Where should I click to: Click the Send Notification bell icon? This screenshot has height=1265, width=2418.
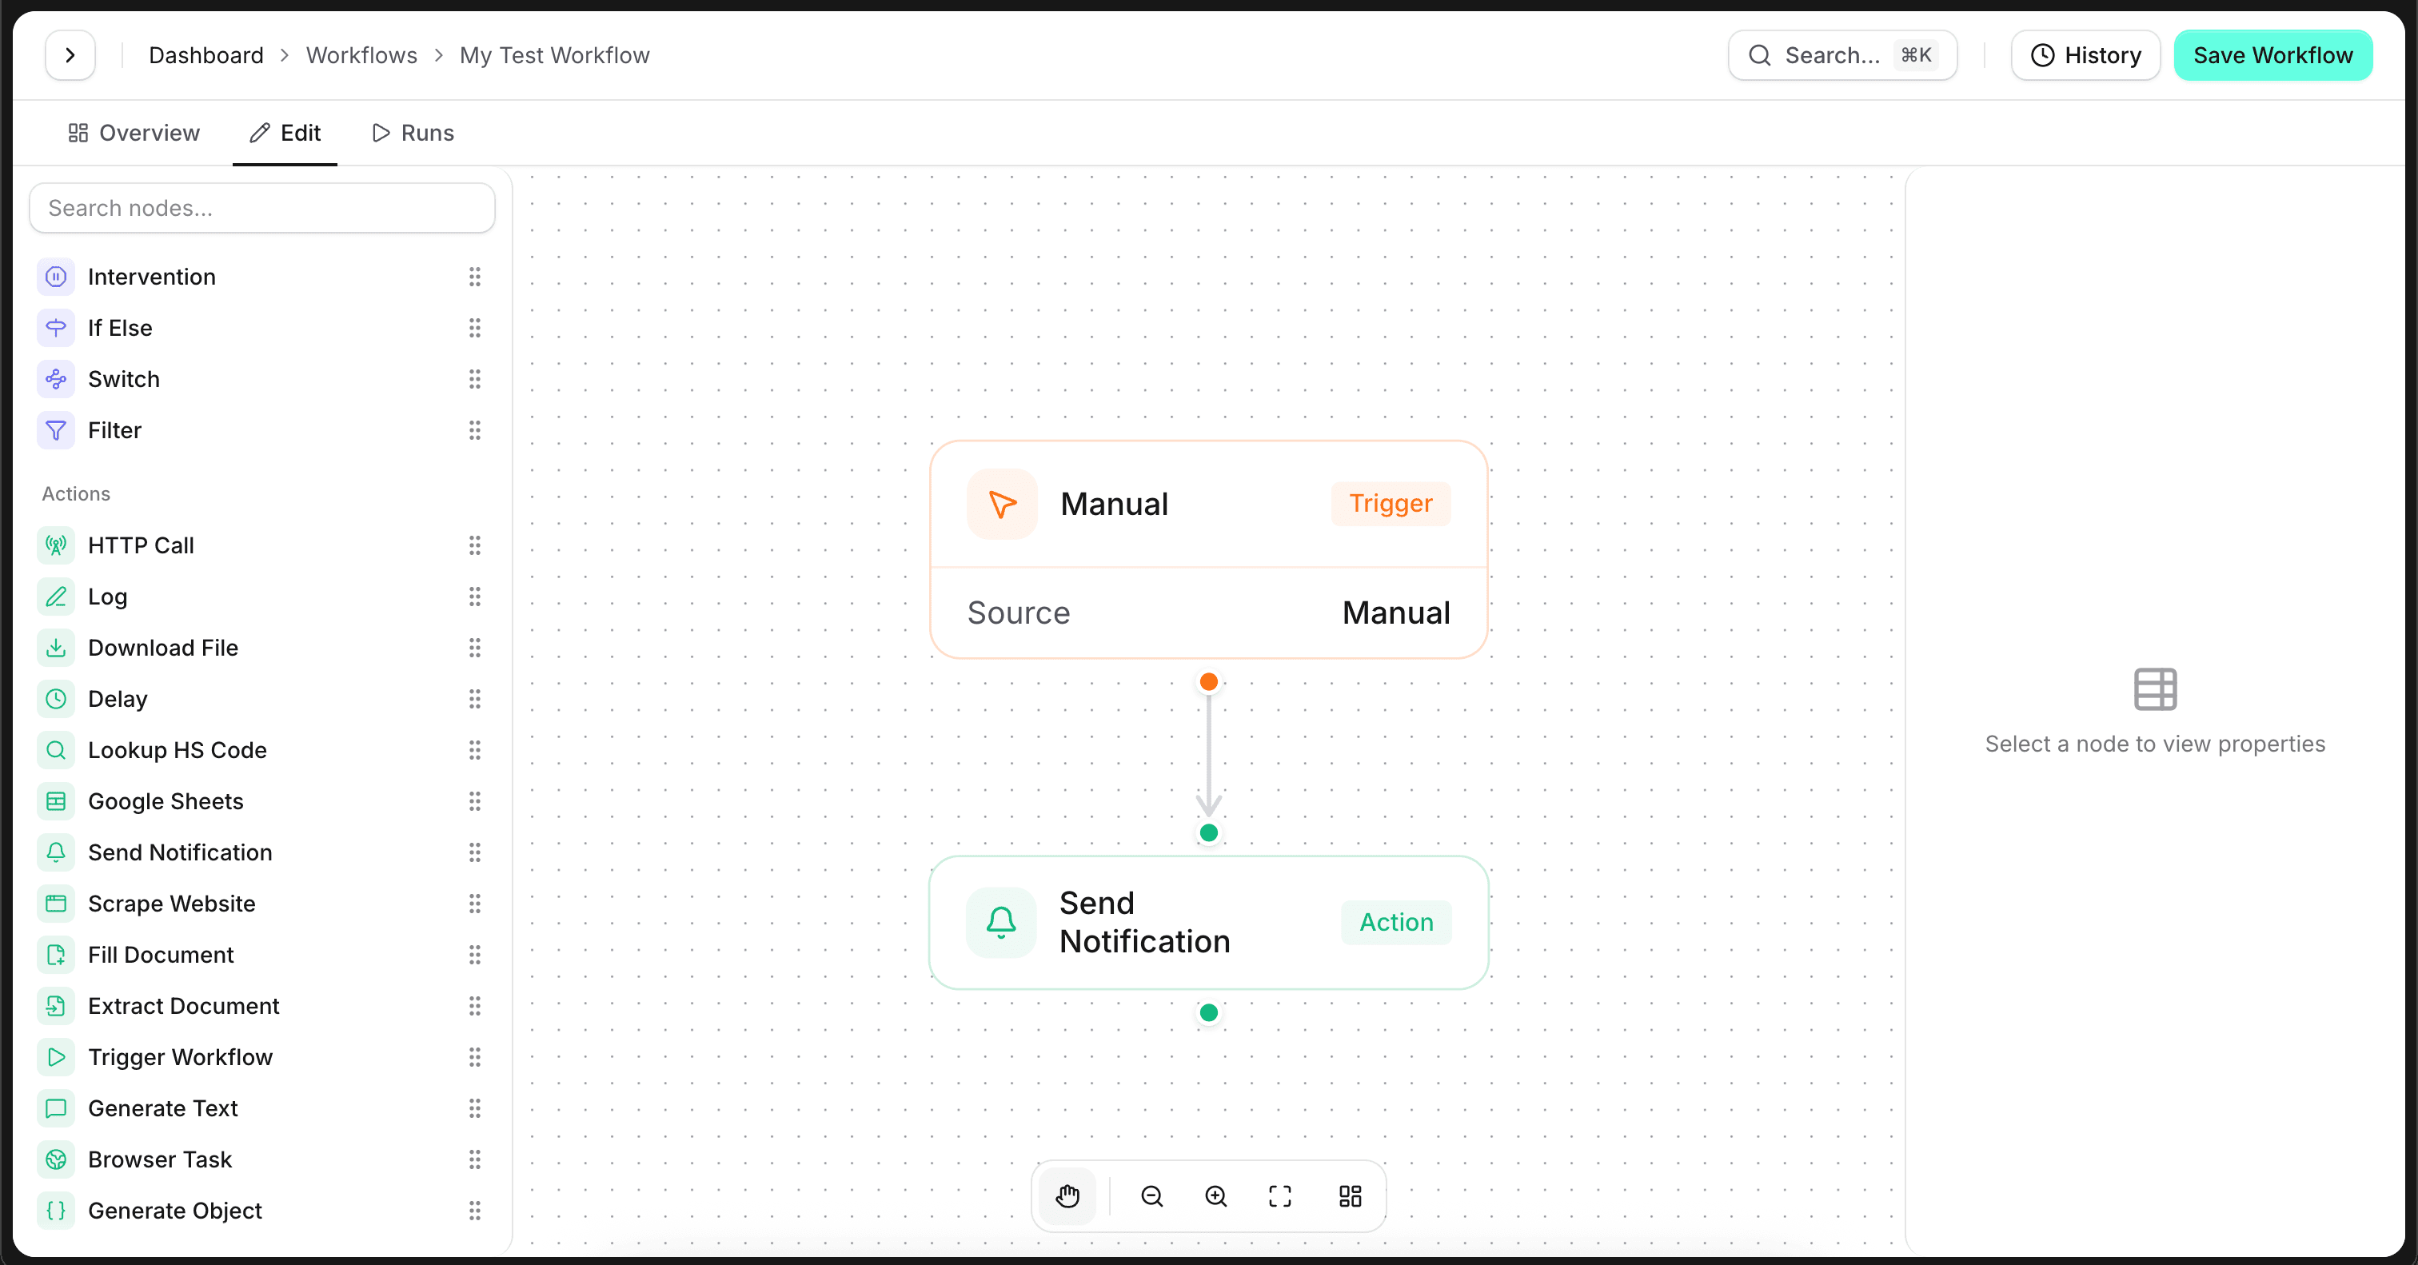pos(56,852)
